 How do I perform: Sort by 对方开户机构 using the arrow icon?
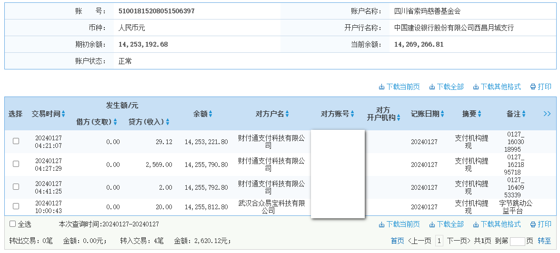click(398, 117)
